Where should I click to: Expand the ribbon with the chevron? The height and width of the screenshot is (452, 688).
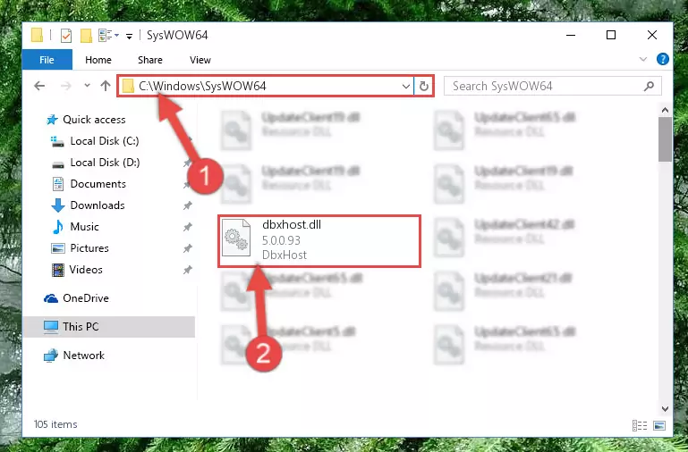pyautogui.click(x=643, y=59)
